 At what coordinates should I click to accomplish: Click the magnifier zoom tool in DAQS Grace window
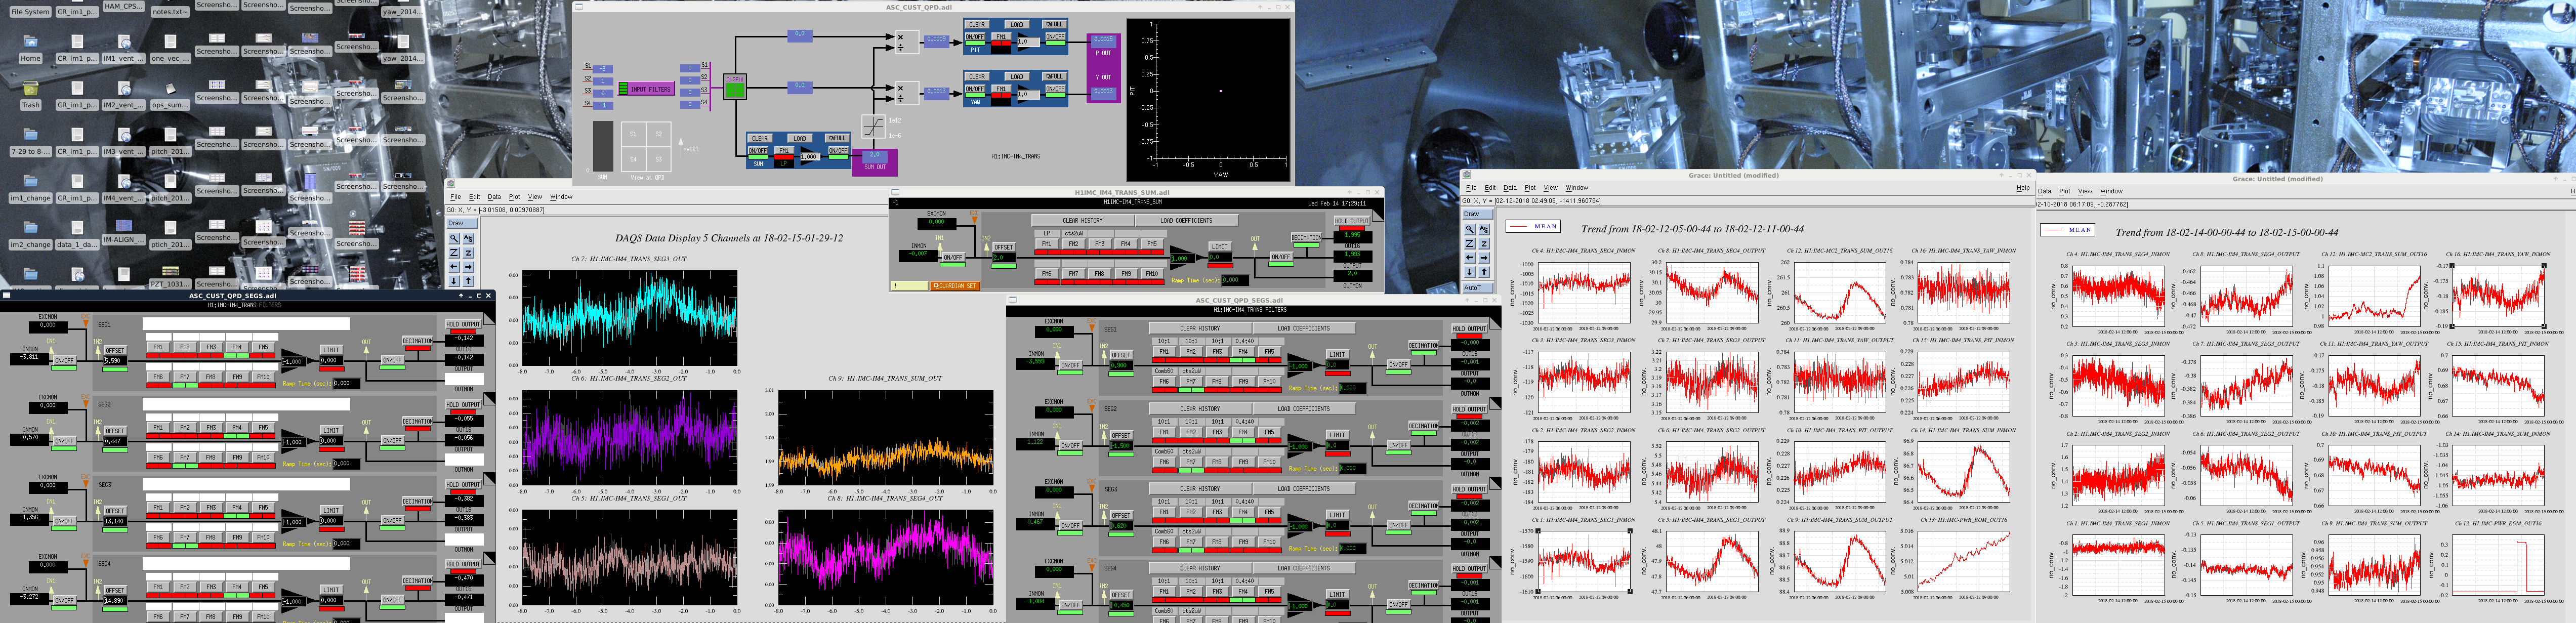(454, 239)
